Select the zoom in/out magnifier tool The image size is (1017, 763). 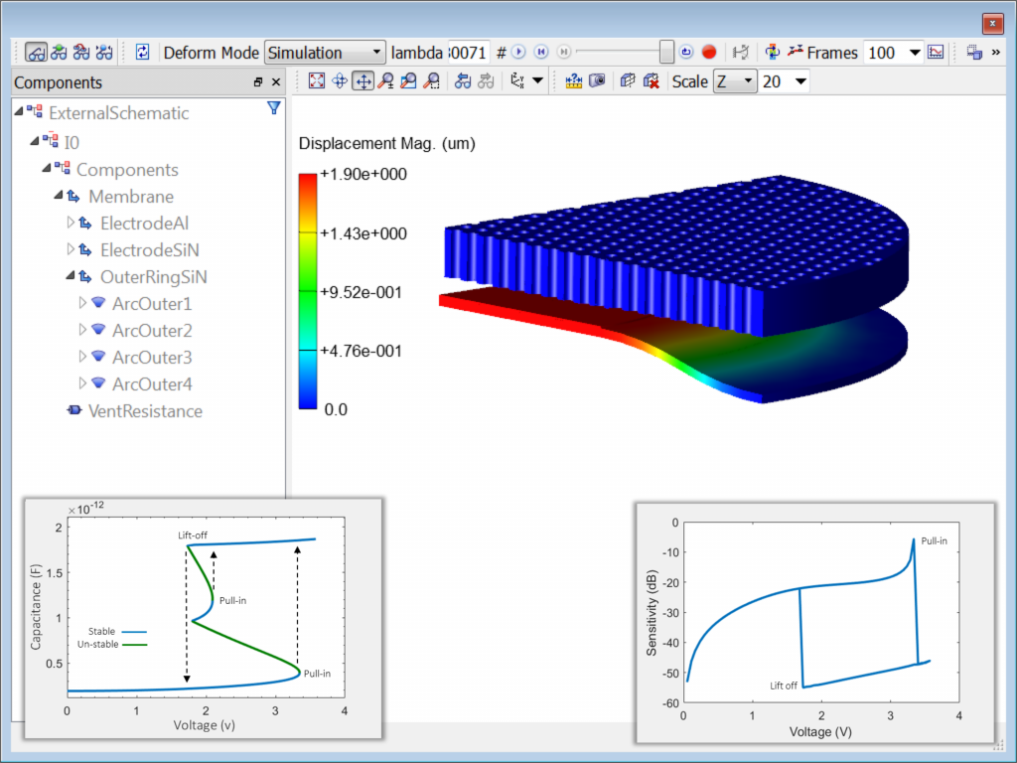[x=386, y=81]
